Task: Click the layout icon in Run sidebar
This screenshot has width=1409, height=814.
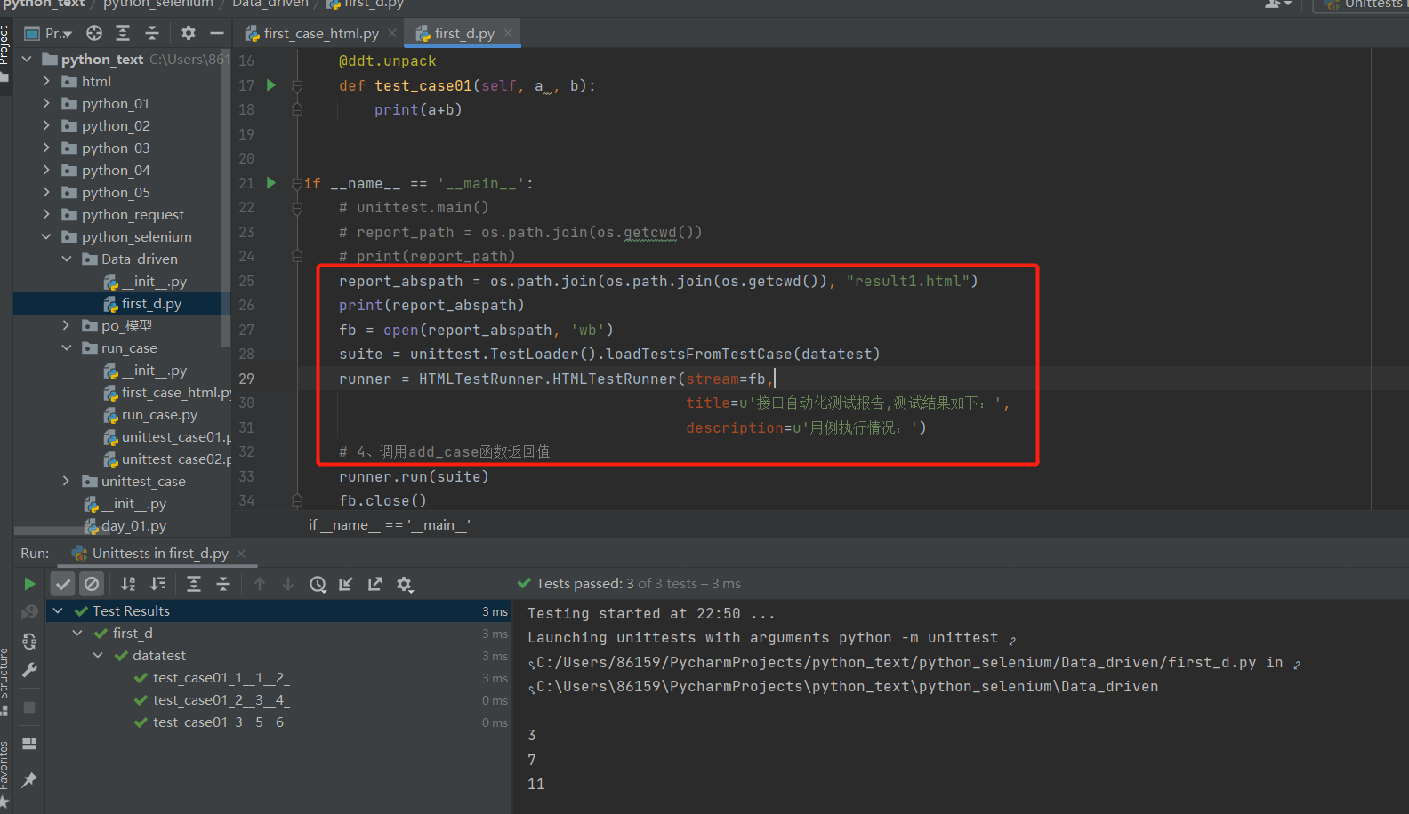Action: (x=29, y=744)
